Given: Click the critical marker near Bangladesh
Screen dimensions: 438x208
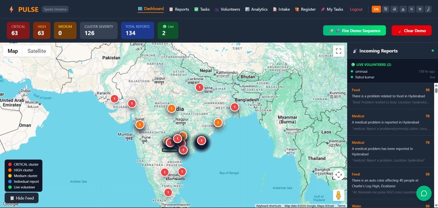Looking at the screenshot, I should coord(235,106).
